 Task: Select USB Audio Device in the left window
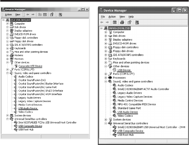click(28, 108)
